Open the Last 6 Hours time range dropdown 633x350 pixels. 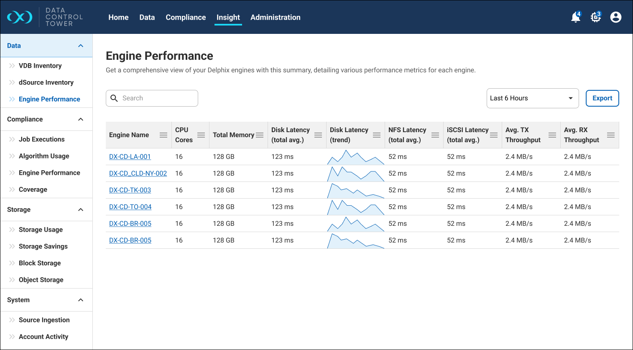coord(532,98)
